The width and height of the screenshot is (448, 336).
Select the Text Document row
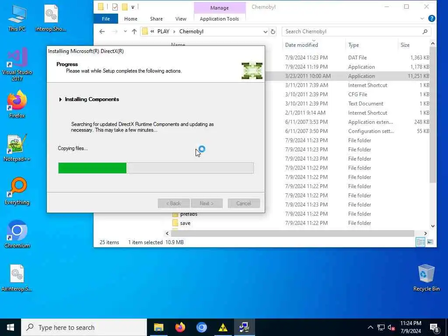coord(365,103)
